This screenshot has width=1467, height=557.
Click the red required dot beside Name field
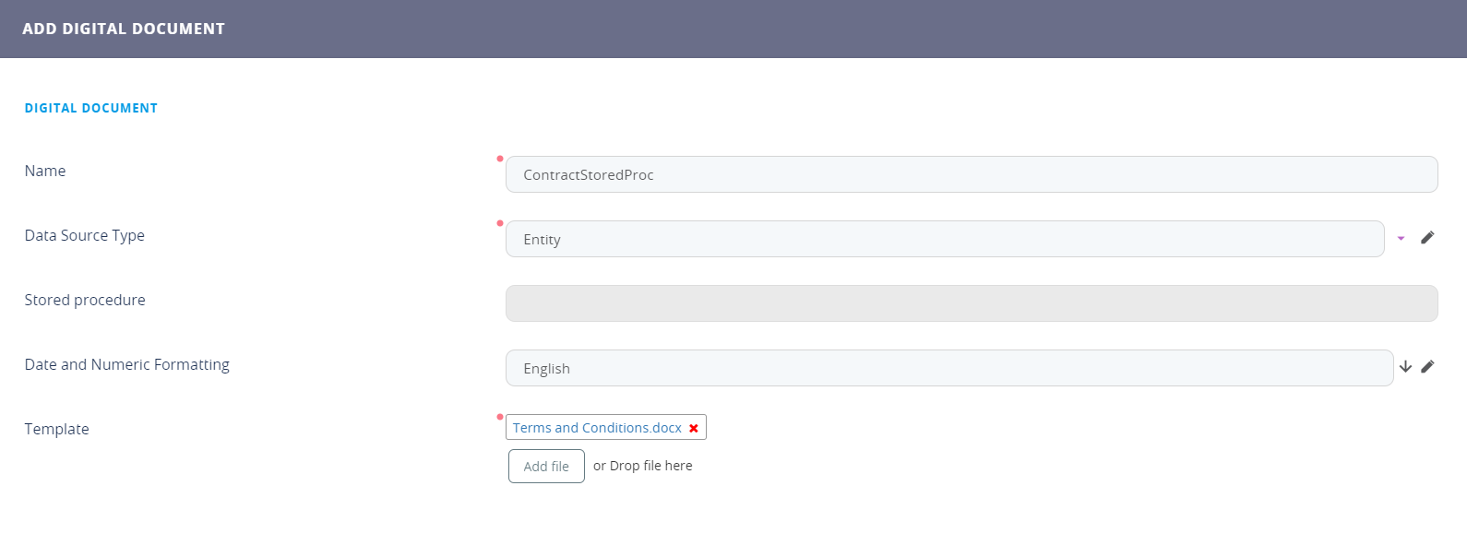(x=500, y=159)
